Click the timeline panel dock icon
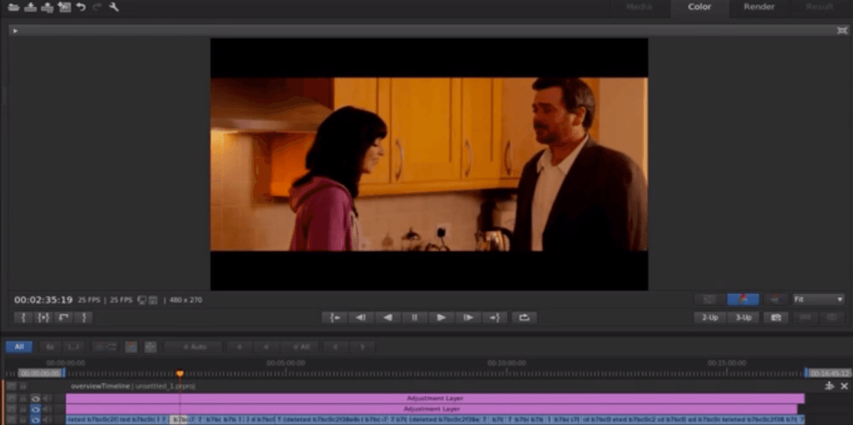853x425 pixels. coord(830,386)
